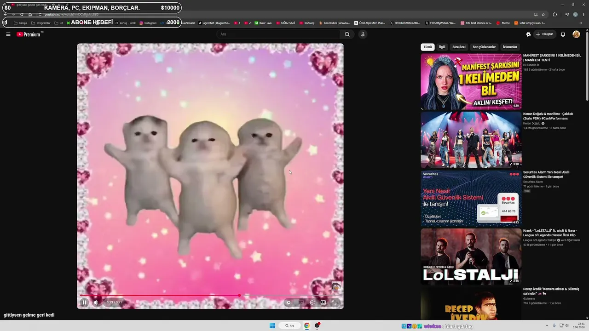Open the Instagram bookmark
Image resolution: width=589 pixels, height=331 pixels.
(x=148, y=23)
